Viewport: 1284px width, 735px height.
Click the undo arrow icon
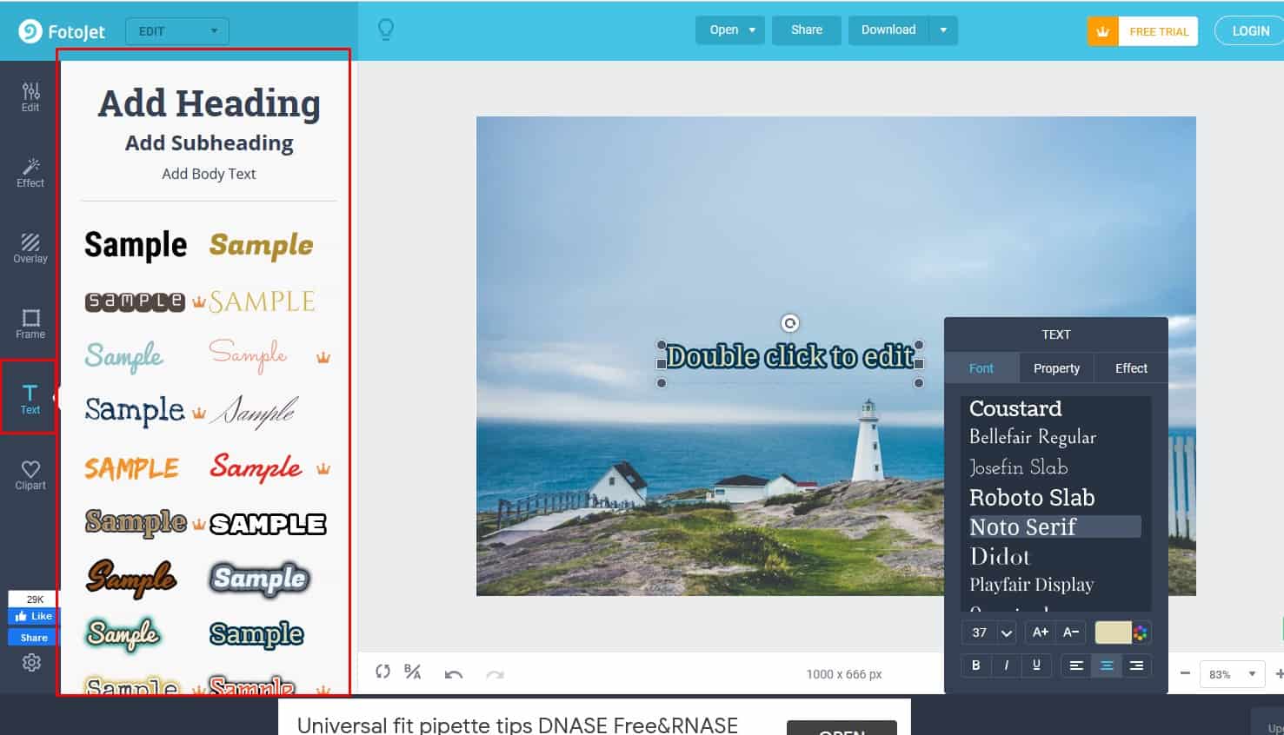pyautogui.click(x=453, y=674)
